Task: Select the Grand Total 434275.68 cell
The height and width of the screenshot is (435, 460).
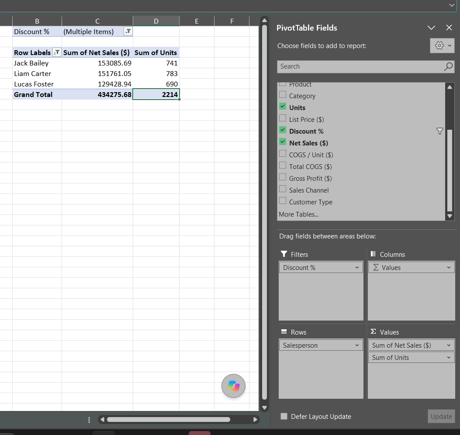Action: tap(97, 94)
